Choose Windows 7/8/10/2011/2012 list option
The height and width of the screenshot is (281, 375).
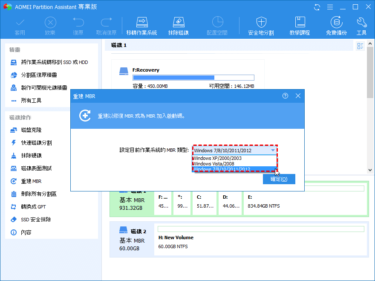tap(234, 169)
